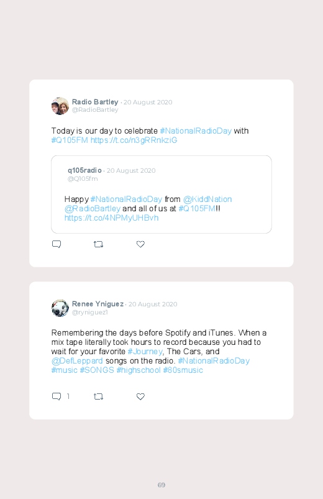Open the t.co/4NPMyUHBvh link
This screenshot has height=499, width=323.
point(111,218)
